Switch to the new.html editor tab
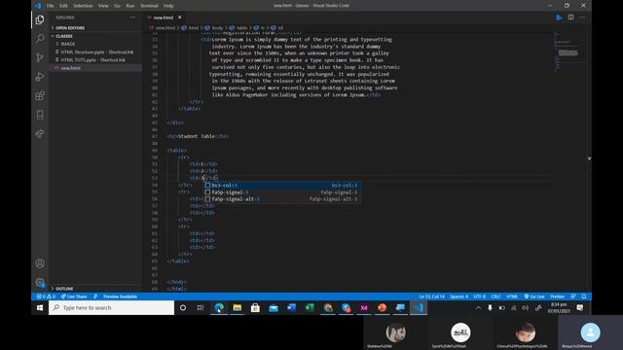The image size is (623, 350). pyautogui.click(x=165, y=17)
